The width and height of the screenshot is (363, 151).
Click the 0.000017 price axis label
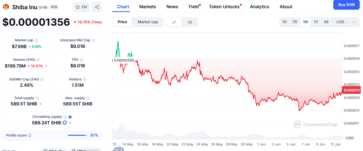(x=352, y=46)
